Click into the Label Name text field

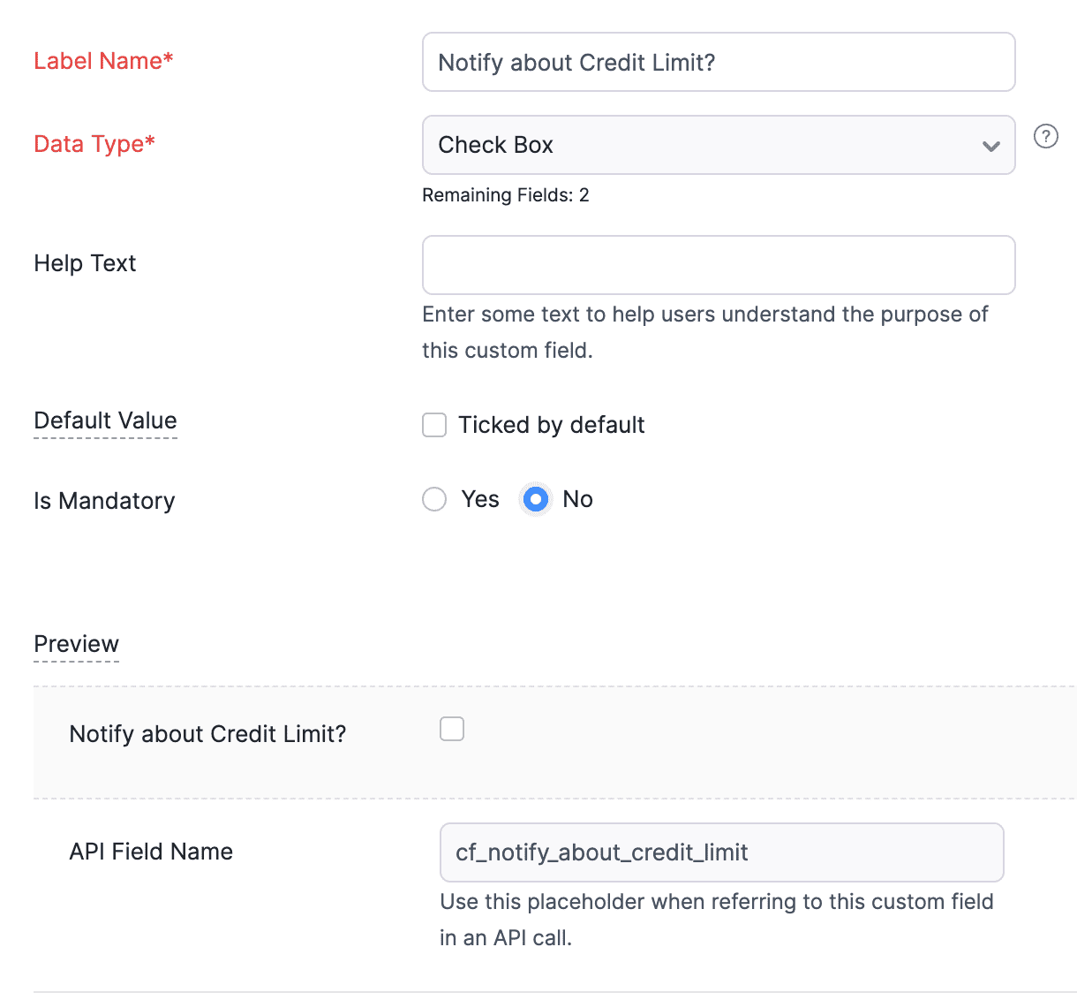(x=719, y=62)
